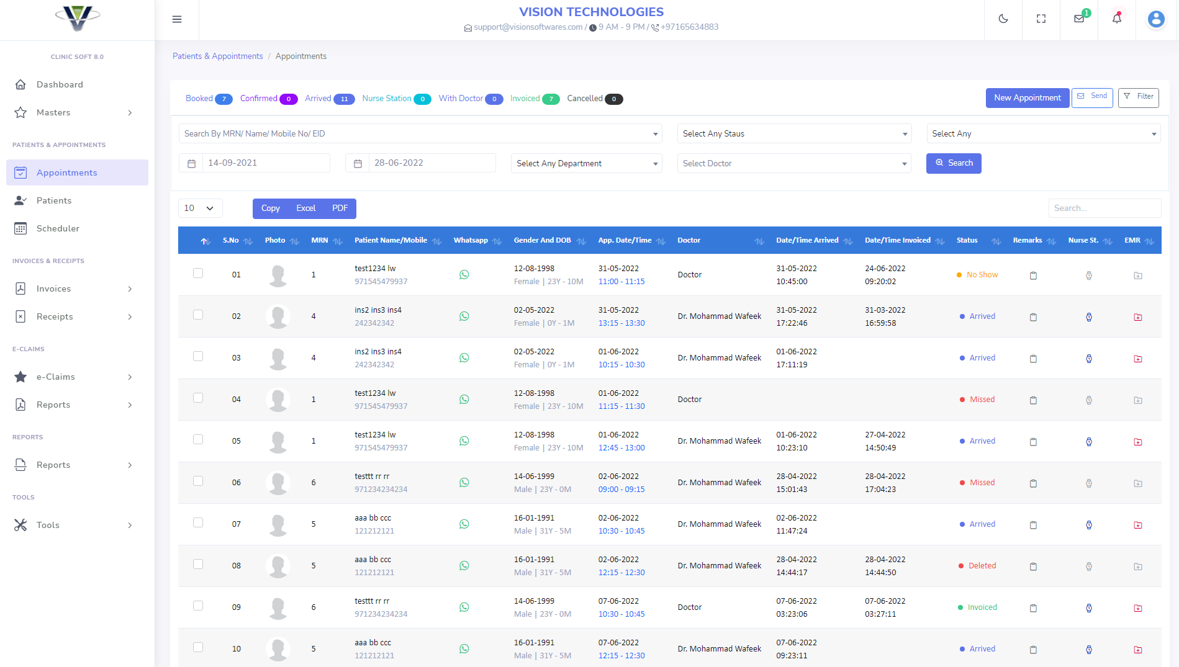1179x667 pixels.
Task: Enter fullscreen using the expand icon
Action: tap(1041, 19)
